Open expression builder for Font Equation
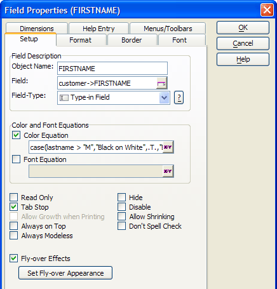Image resolution: width=277 pixels, height=289 pixels. coord(168,171)
